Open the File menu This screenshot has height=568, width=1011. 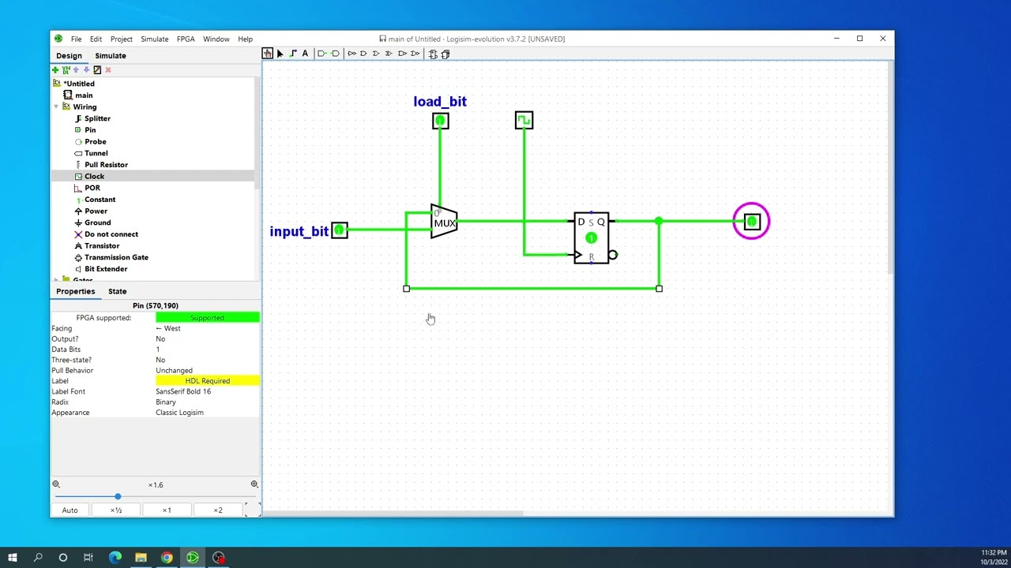click(76, 39)
